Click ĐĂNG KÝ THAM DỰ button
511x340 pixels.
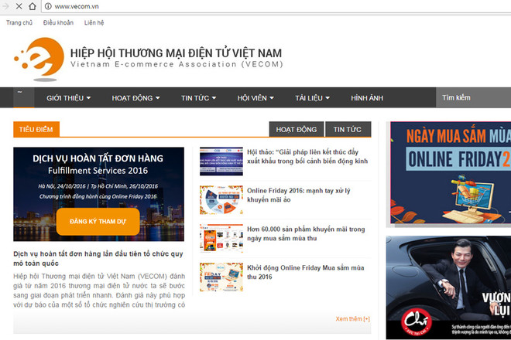coord(98,222)
